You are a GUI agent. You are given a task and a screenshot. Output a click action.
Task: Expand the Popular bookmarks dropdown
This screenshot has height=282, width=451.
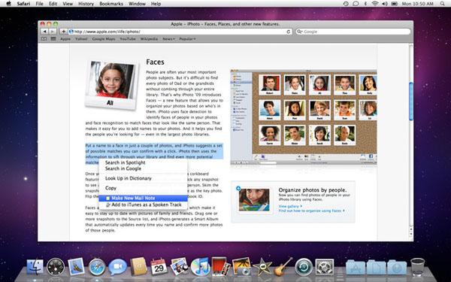(187, 39)
